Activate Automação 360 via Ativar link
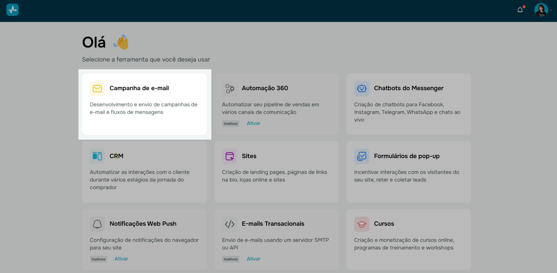557x273 pixels. [x=253, y=123]
